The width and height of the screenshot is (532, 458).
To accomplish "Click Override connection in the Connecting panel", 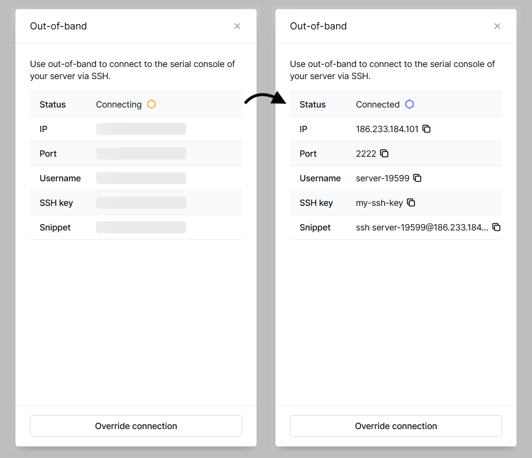I will tap(136, 426).
